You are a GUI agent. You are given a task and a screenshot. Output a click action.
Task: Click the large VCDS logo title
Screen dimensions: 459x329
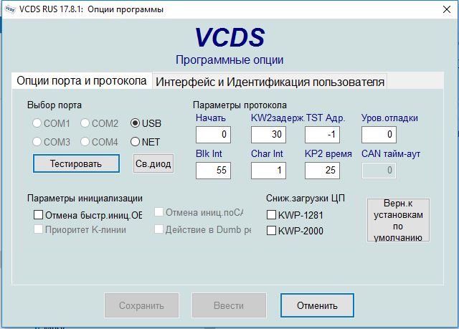229,37
